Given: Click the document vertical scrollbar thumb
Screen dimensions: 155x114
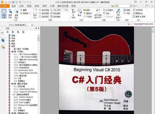Looking at the screenshot, I should tap(153, 32).
